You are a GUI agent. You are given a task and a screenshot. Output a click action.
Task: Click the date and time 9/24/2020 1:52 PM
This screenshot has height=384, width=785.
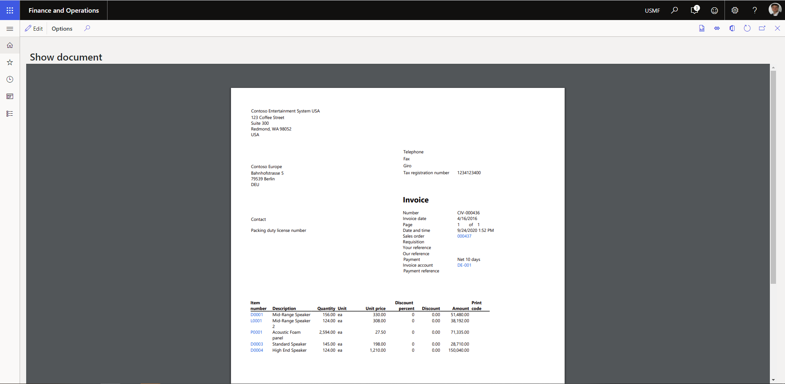tap(475, 231)
